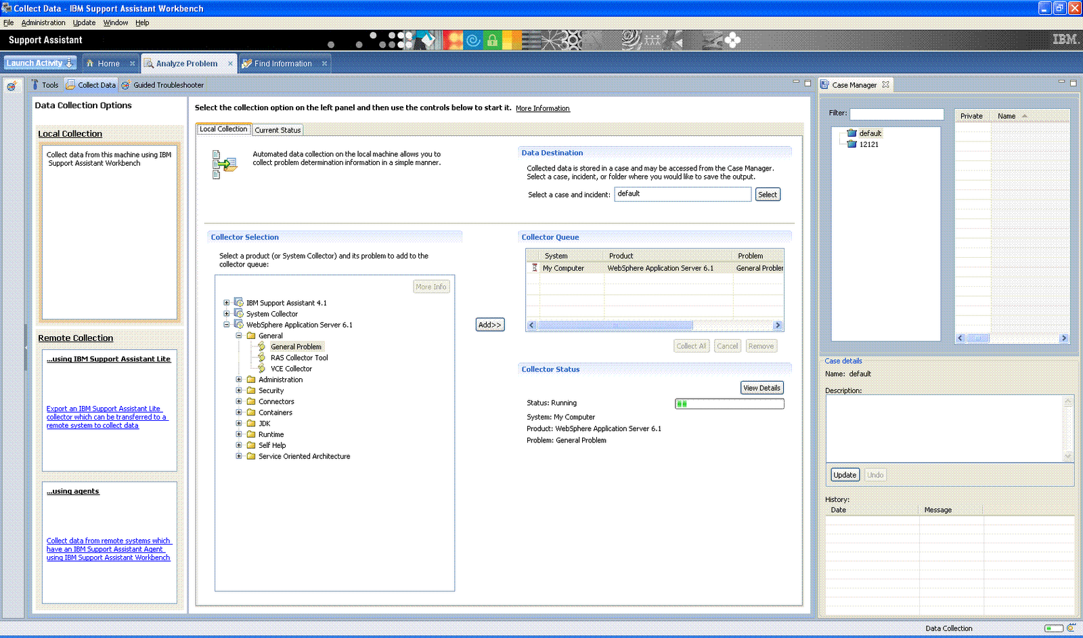Expand the Security folder
Image resolution: width=1083 pixels, height=638 pixels.
(239, 390)
